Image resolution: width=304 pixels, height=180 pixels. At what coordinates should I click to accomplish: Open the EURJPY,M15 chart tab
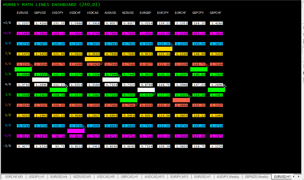click(x=179, y=177)
